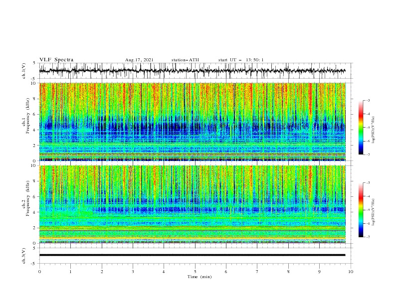The width and height of the screenshot is (395, 305).
Task: Click the "VLF Spectra" plot title
Action: tap(56, 60)
